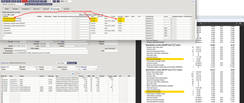Image resolution: width=244 pixels, height=103 pixels.
Task: Click the Massasetaja... button
Action: 72,63
